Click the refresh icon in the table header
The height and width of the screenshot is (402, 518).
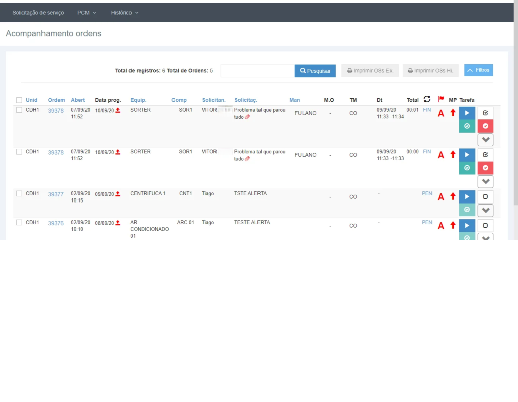point(427,99)
